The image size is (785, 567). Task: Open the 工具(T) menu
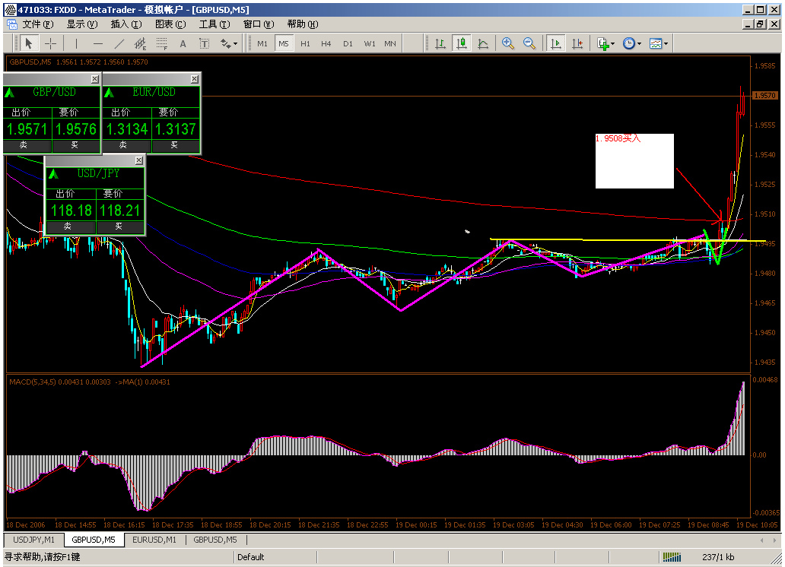[215, 24]
